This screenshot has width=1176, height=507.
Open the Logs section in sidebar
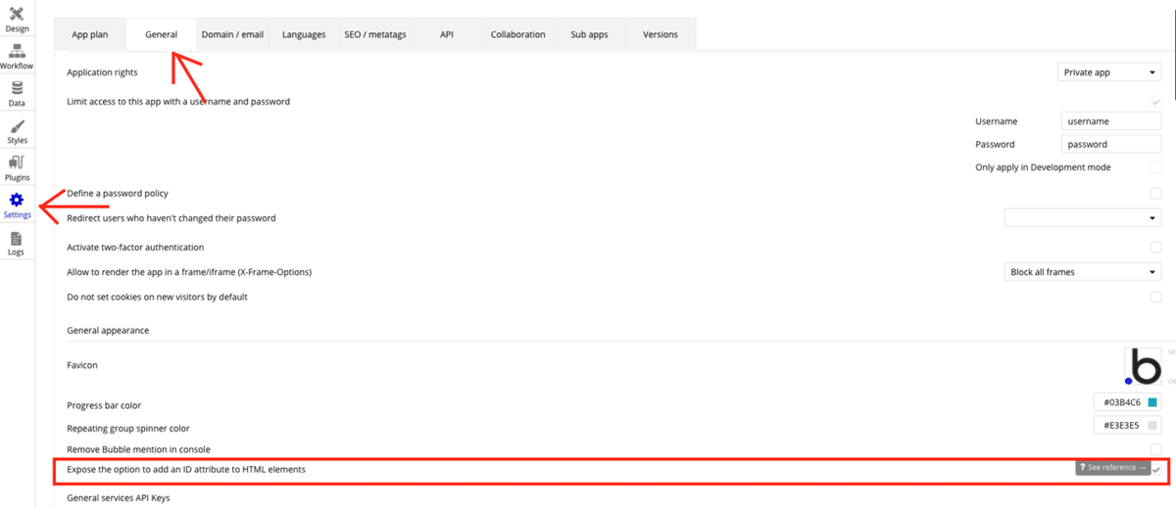(17, 242)
